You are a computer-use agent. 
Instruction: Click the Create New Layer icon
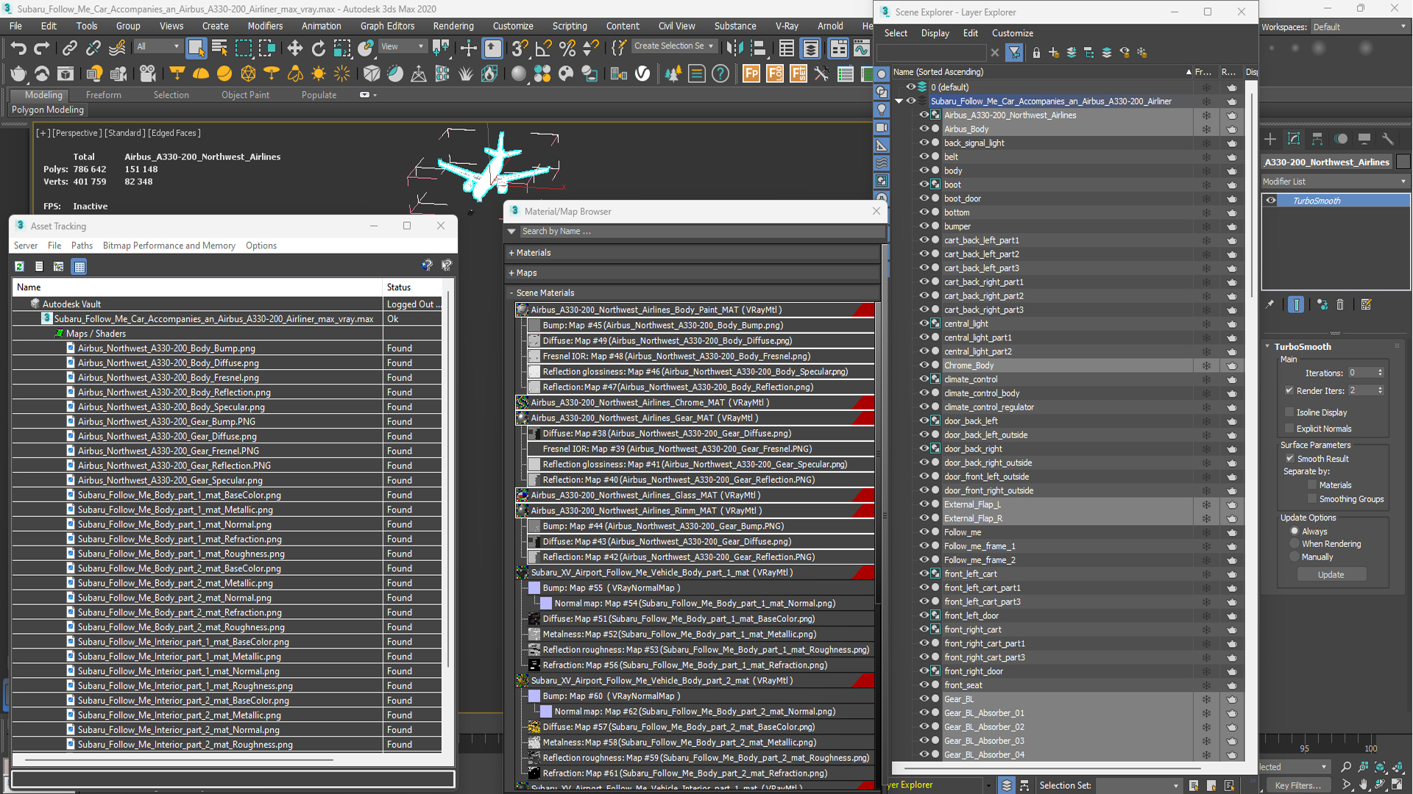[1054, 53]
